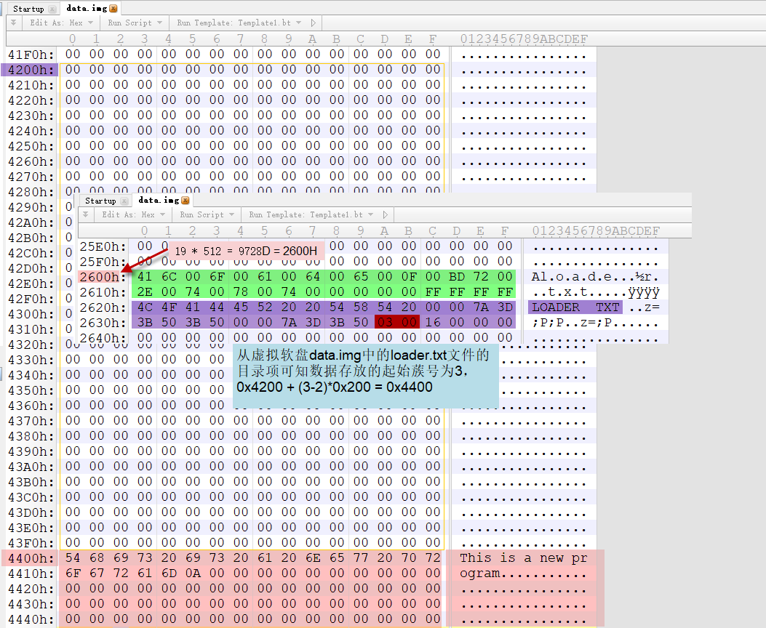Click the run arrow beside Run Template
The width and height of the screenshot is (766, 628).
point(313,23)
